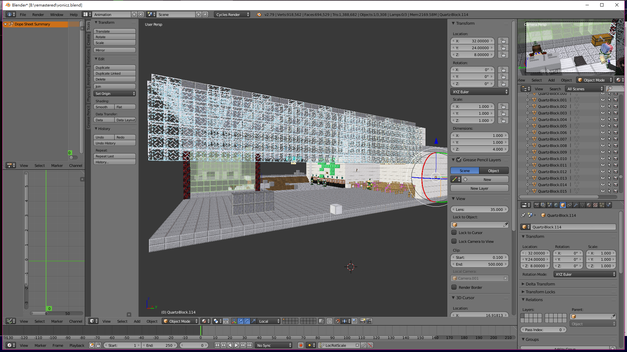Switch to the Grease Pencil tool shelf tab

pos(88,117)
